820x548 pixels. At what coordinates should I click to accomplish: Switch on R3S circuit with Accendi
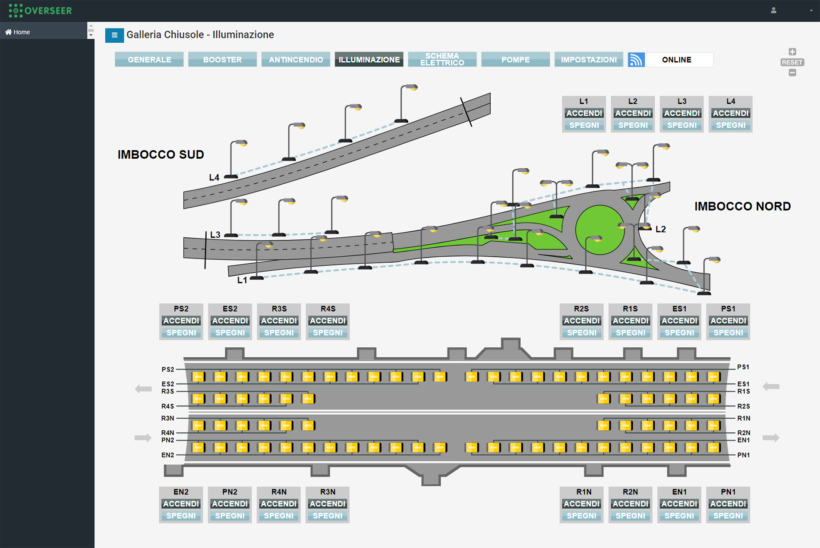tap(279, 321)
